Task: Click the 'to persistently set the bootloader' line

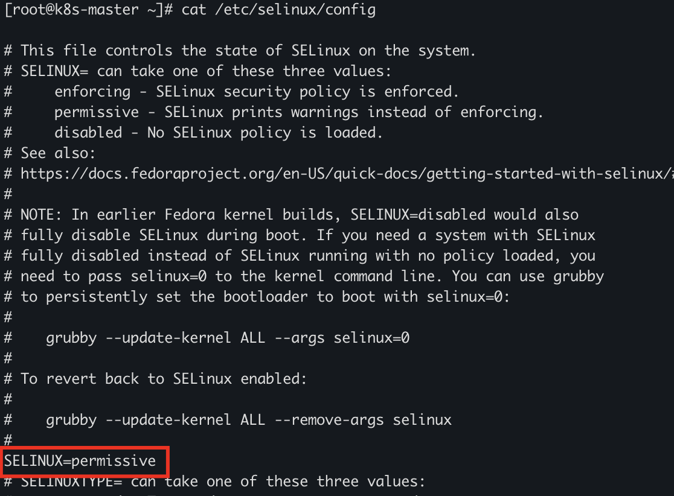Action: tap(265, 297)
